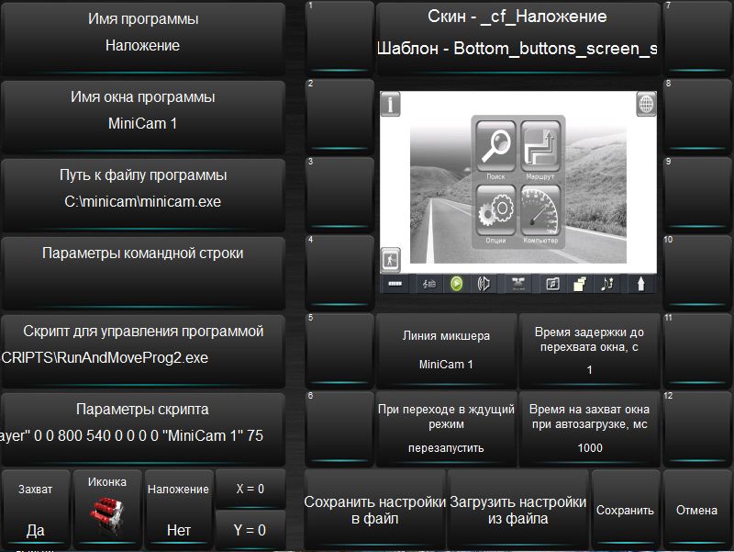
Task: Click the up arrow icon in preview bar
Action: [640, 284]
